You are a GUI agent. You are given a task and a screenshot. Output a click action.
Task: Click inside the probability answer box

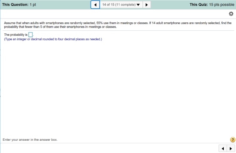30,35
